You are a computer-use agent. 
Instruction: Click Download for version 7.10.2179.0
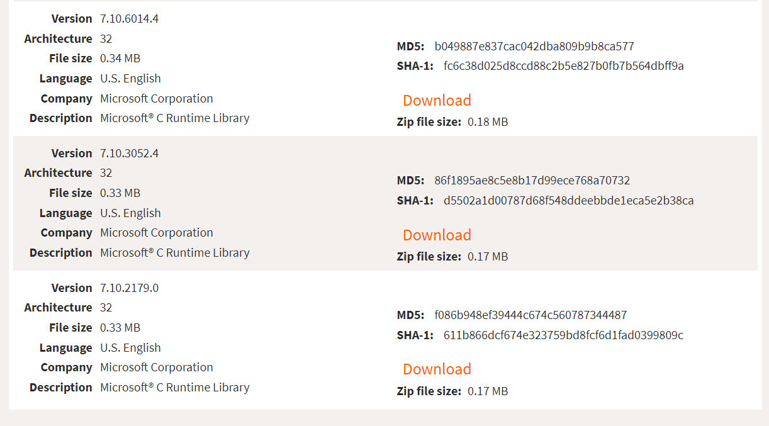(x=437, y=369)
